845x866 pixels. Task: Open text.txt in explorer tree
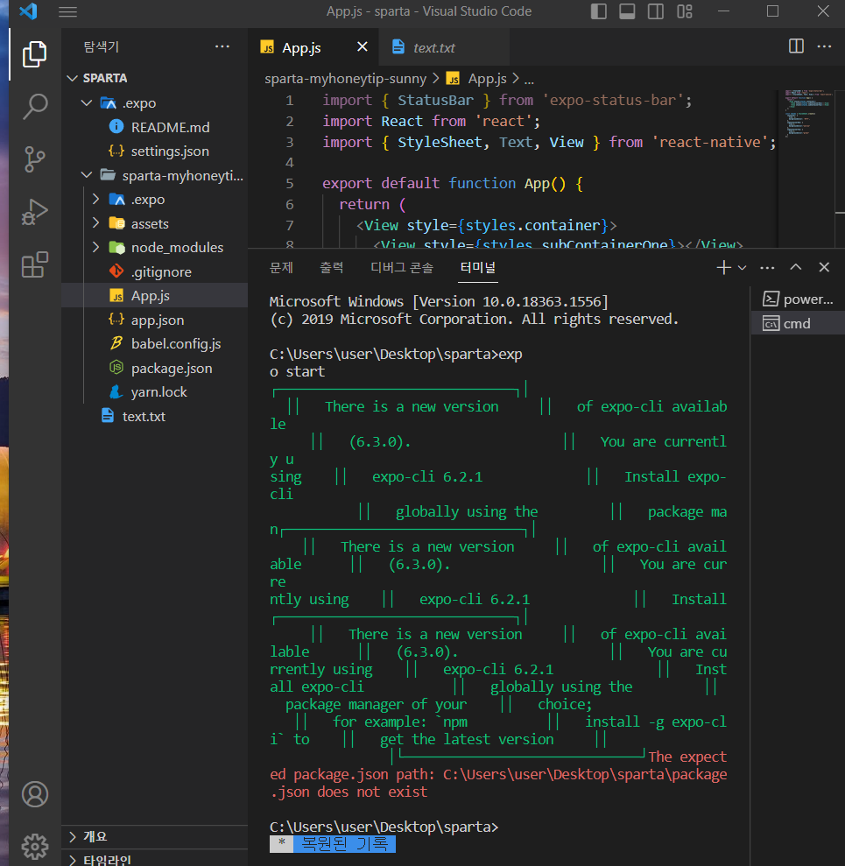(x=155, y=417)
